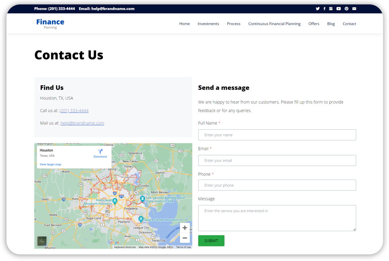Click the 'Sugar Land' label on the map

point(93,218)
